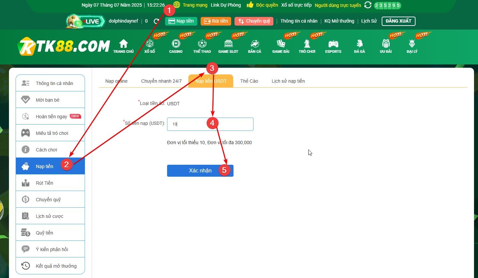
Task: Focus the Số tiền nạp (USDT) field
Action: [210, 124]
